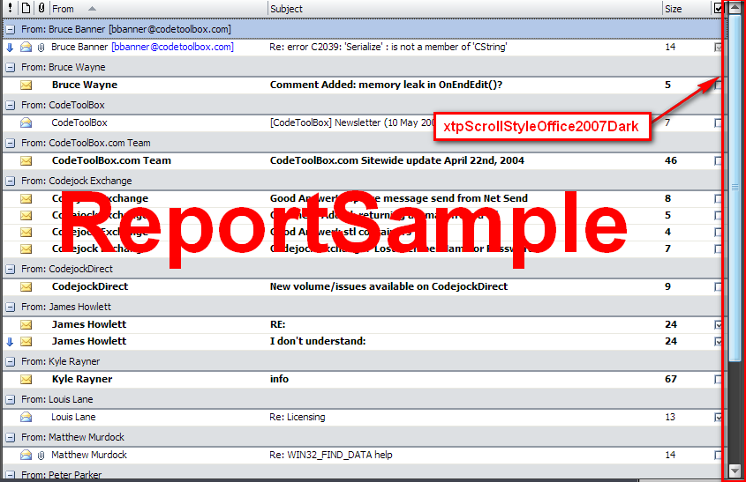
Task: Collapse the 'From: Codejock Exchange' group
Action: (x=10, y=182)
